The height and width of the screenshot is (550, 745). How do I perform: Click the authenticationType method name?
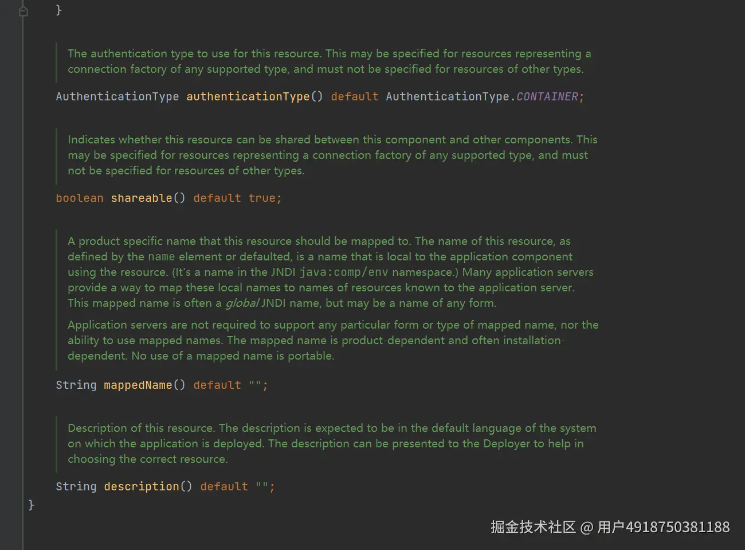click(248, 96)
